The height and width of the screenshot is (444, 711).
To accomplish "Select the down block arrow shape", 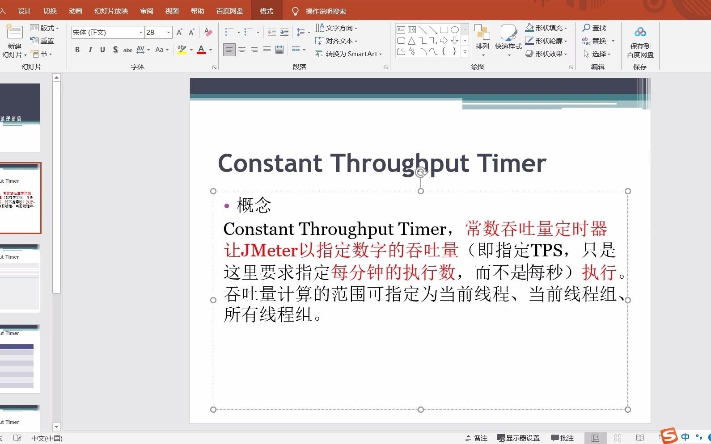I will 455,41.
